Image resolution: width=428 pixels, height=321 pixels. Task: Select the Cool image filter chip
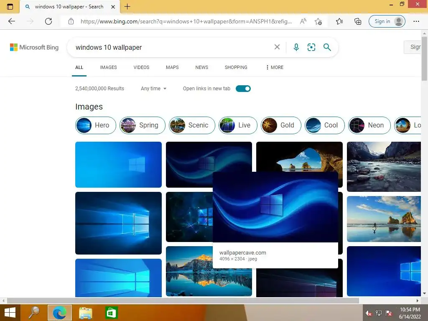click(324, 125)
